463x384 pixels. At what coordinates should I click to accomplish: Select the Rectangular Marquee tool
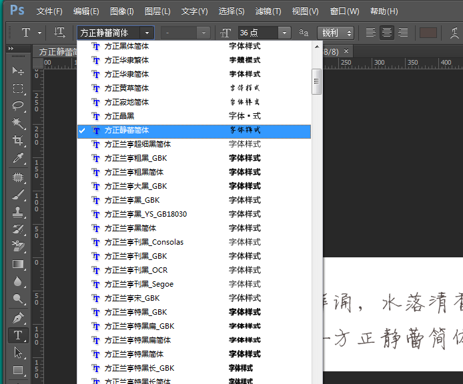pyautogui.click(x=18, y=88)
